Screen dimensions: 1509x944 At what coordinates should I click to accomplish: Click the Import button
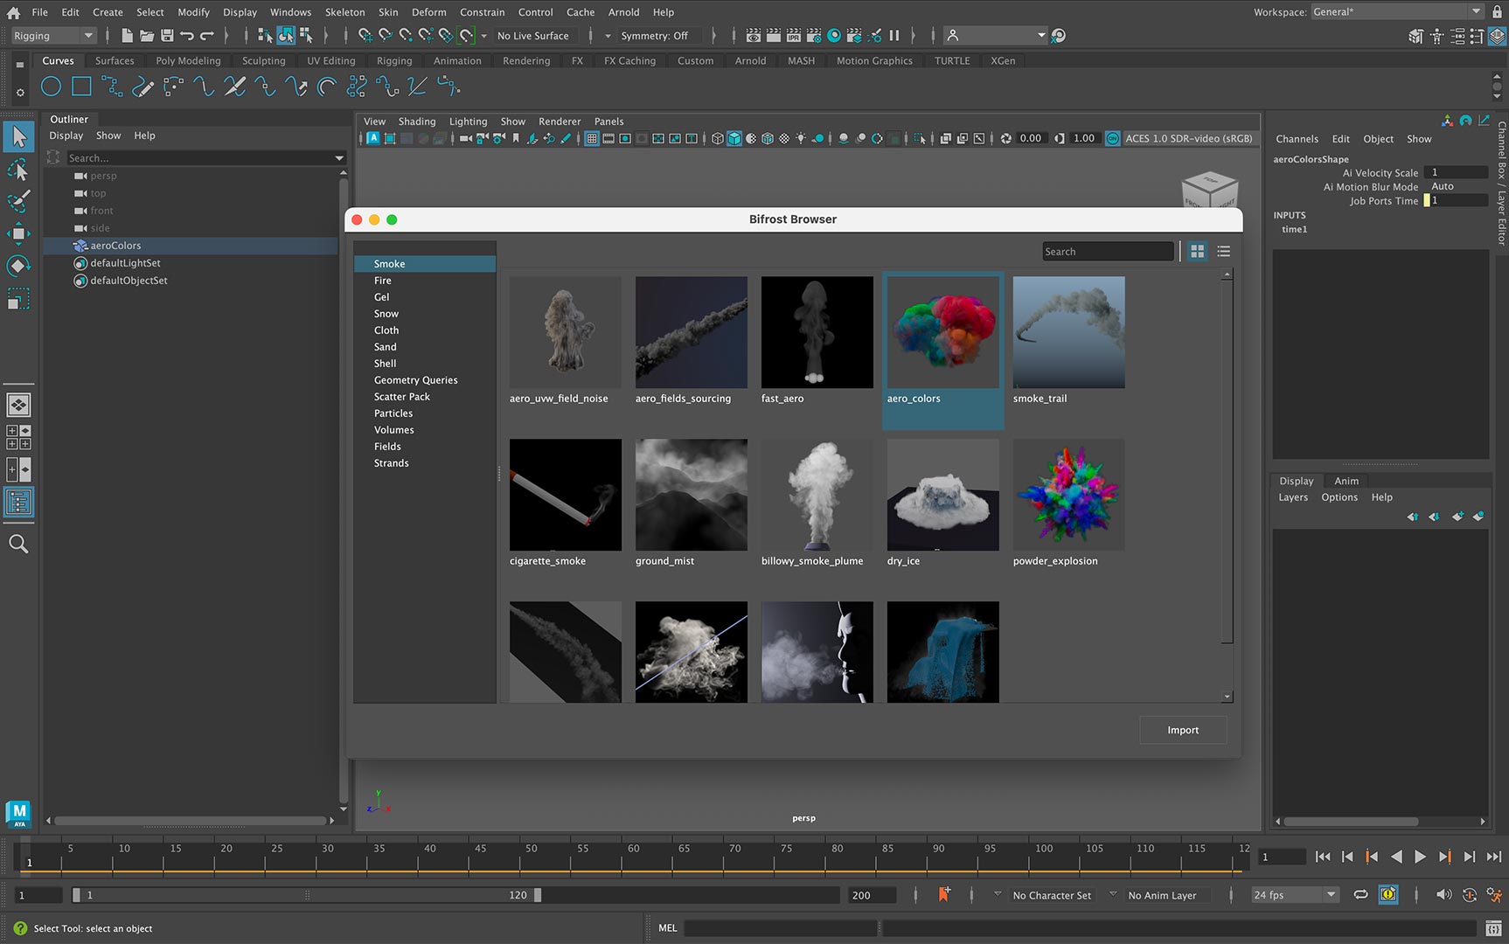(1182, 730)
